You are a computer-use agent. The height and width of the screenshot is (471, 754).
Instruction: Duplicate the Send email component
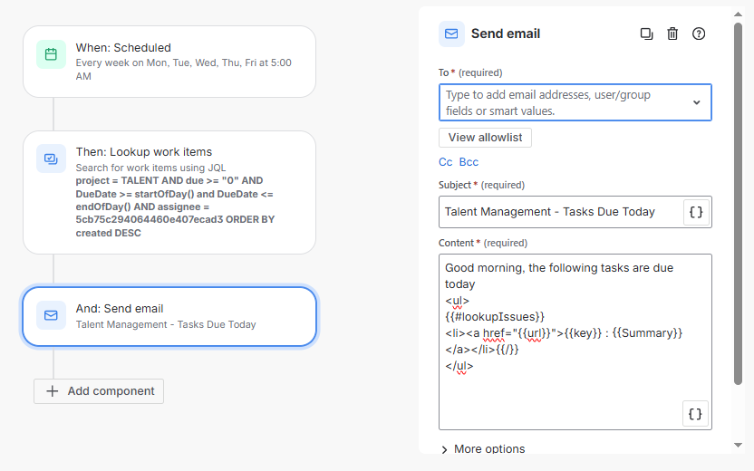646,34
